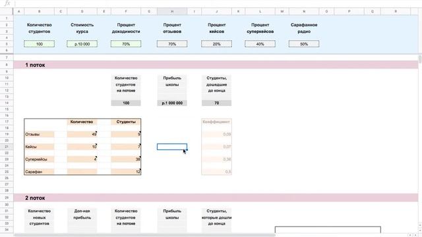
Task: Click the '2 поток' section header
Action: click(x=35, y=198)
